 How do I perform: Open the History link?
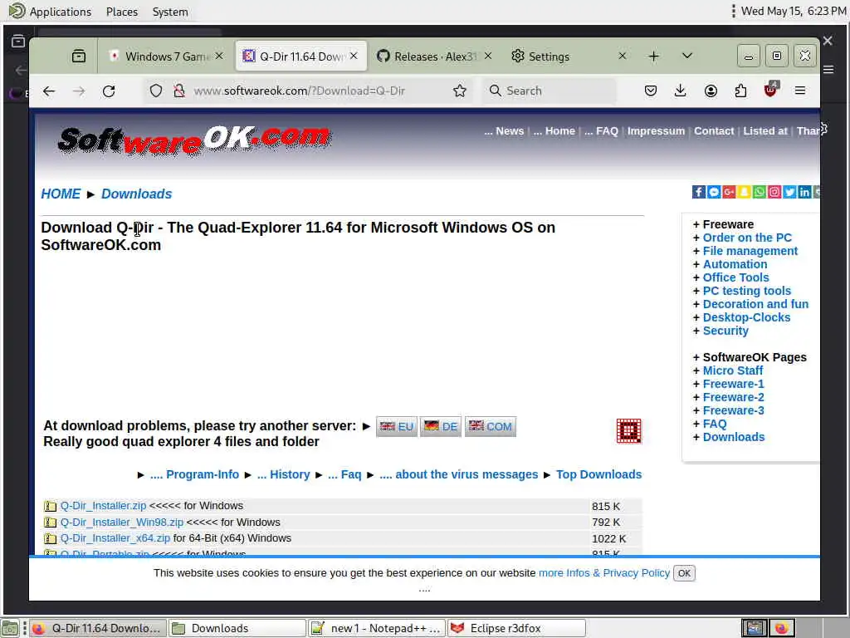tap(283, 474)
